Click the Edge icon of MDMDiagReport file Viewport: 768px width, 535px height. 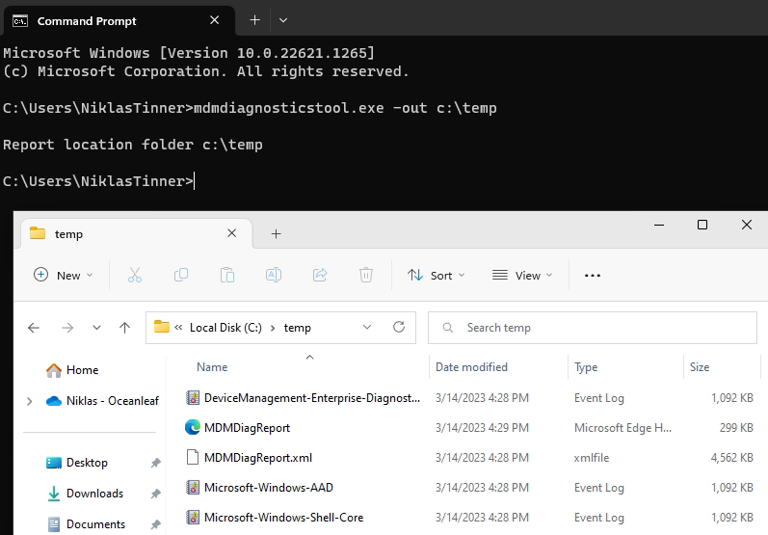click(x=193, y=427)
